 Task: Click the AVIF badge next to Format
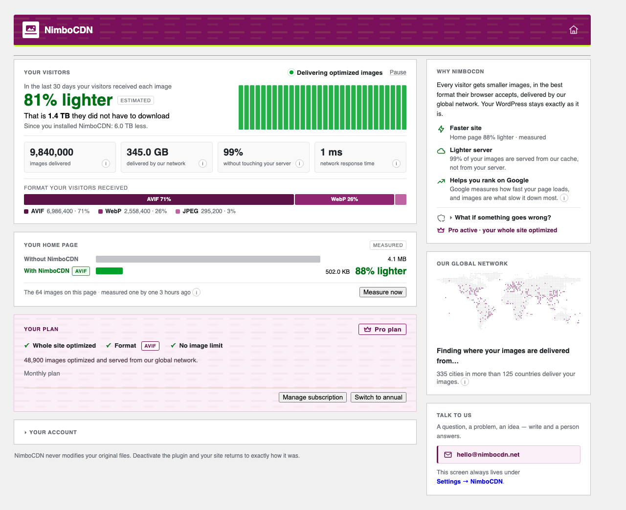point(150,346)
